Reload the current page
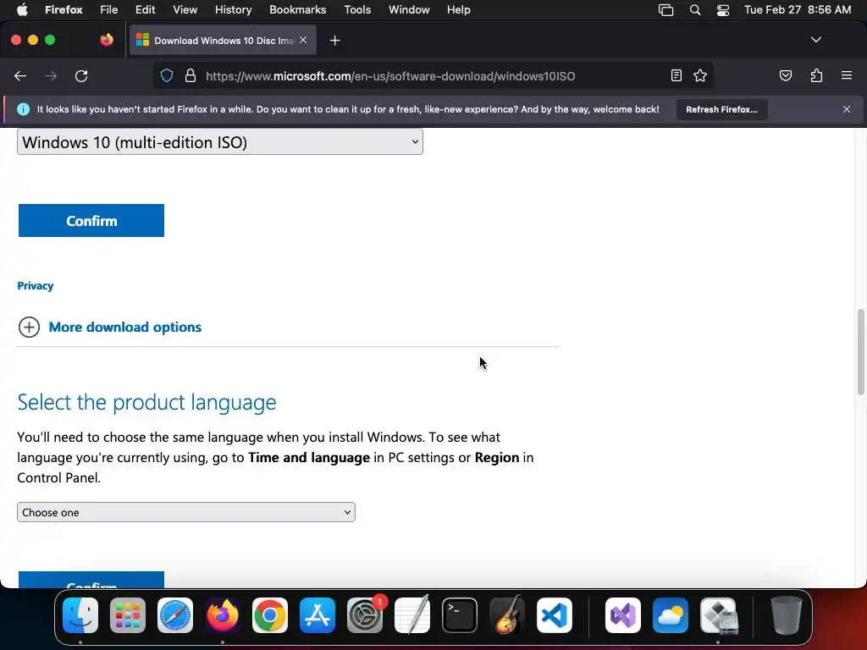This screenshot has height=650, width=867. click(81, 76)
